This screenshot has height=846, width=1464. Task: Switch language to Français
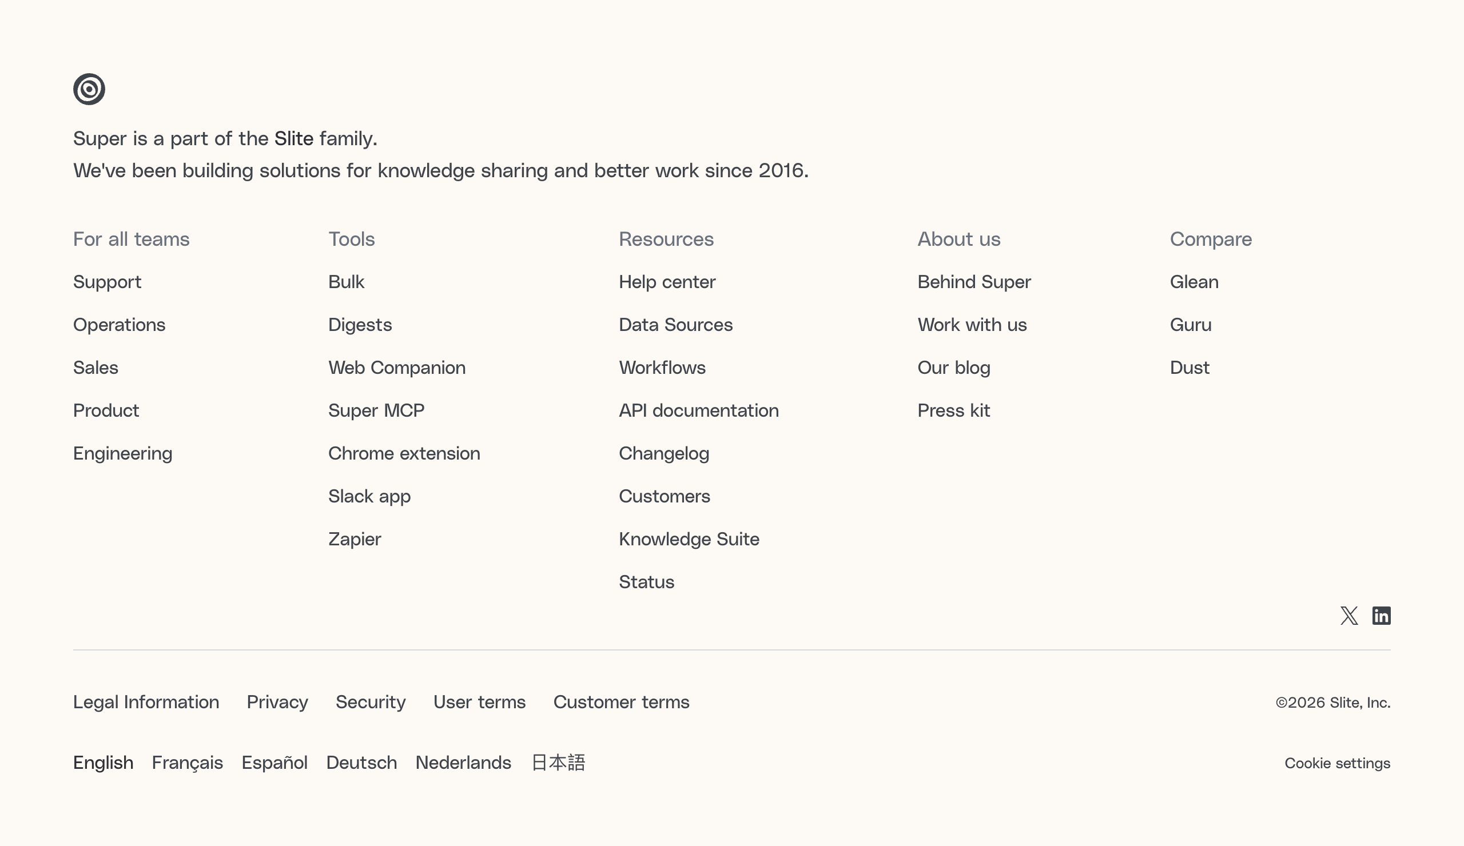tap(187, 763)
